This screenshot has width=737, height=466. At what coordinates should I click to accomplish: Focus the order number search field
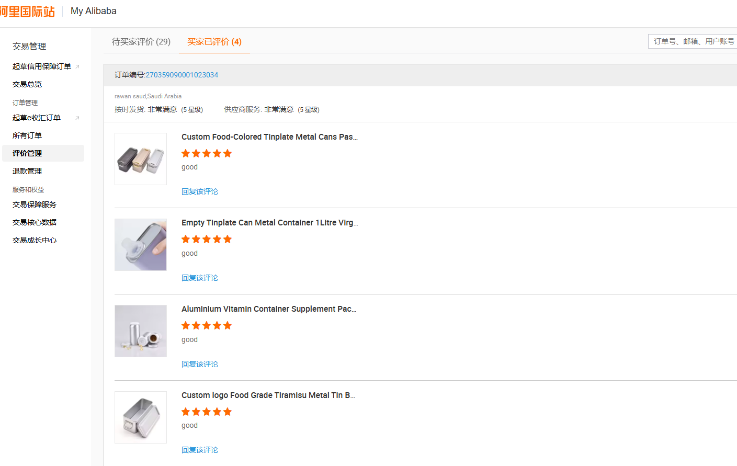coord(693,41)
